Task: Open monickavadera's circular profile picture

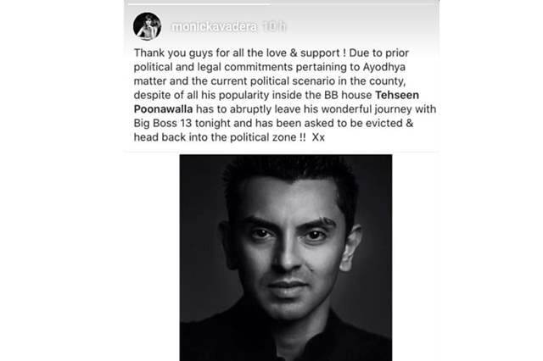Action: (x=147, y=26)
